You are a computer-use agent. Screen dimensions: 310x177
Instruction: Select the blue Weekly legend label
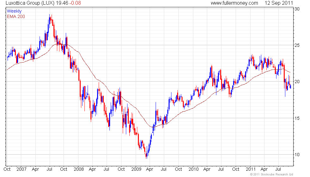click(14, 11)
